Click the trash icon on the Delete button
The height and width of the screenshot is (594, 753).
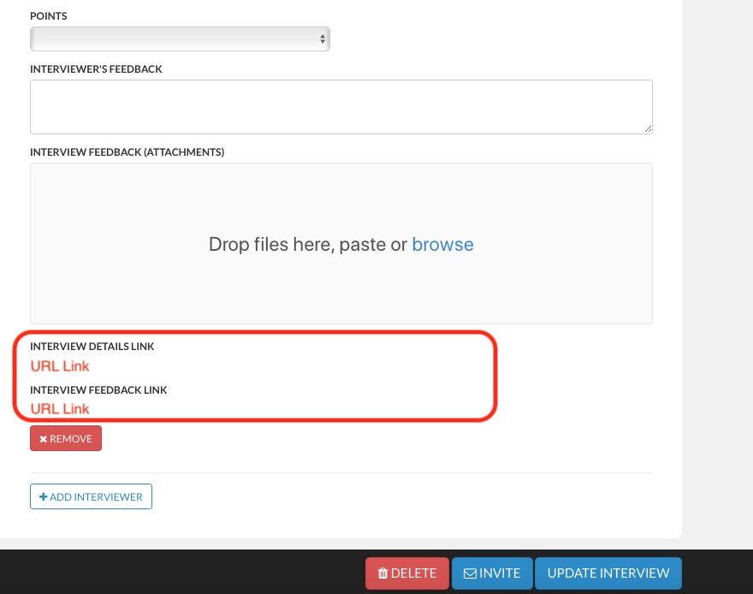pos(382,573)
